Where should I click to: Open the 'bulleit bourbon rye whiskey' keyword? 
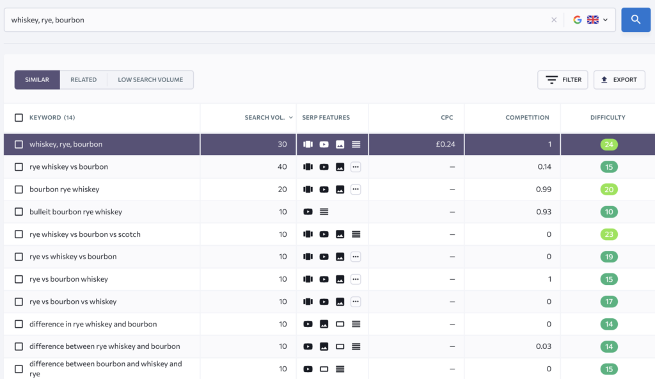(75, 212)
